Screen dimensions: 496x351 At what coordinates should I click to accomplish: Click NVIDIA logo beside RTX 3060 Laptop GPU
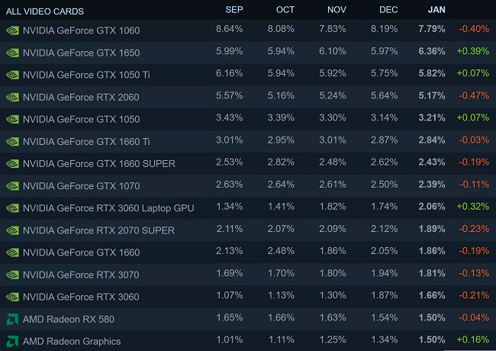tap(13, 208)
